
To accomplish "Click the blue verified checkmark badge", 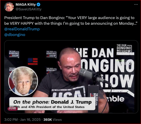I will pyautogui.click(x=38, y=4).
